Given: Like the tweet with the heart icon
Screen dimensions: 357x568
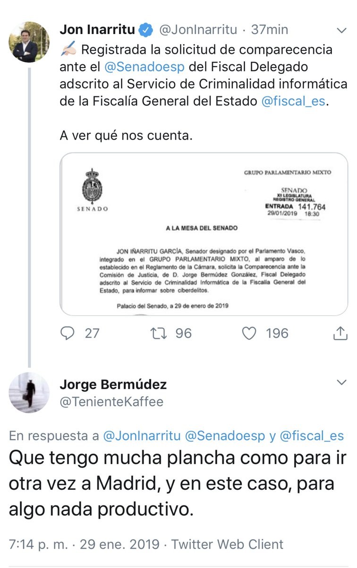Looking at the screenshot, I should point(249,333).
